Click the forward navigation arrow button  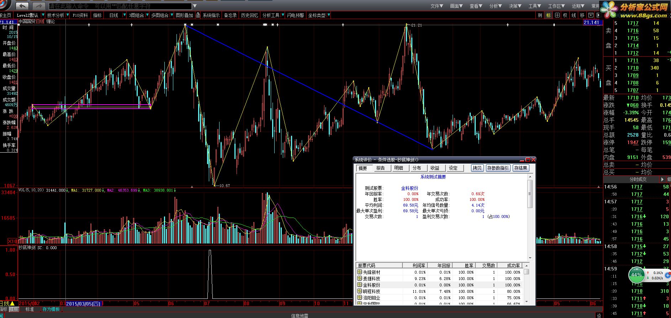[38, 6]
